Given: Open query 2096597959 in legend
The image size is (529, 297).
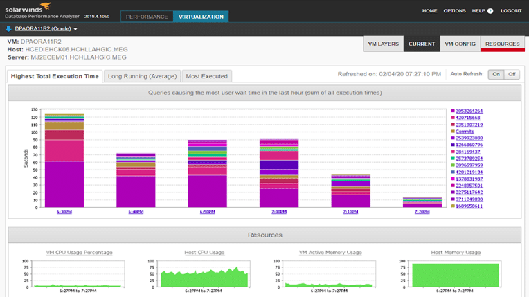Looking at the screenshot, I should [x=469, y=165].
